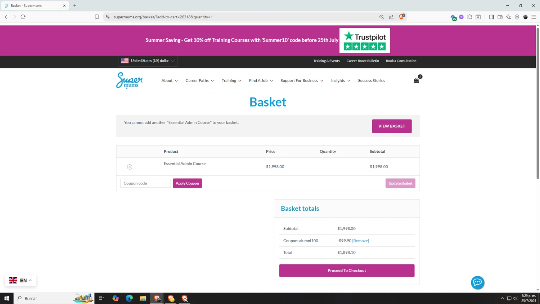Expand Support For Business menu
The width and height of the screenshot is (540, 304).
click(x=302, y=81)
